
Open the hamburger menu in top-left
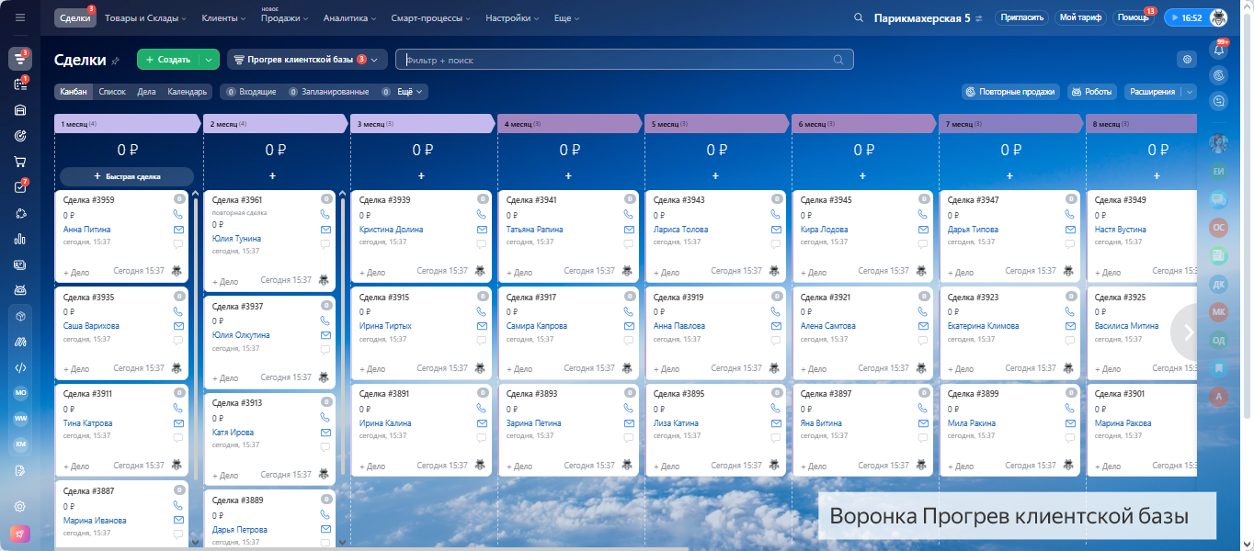pos(20,17)
